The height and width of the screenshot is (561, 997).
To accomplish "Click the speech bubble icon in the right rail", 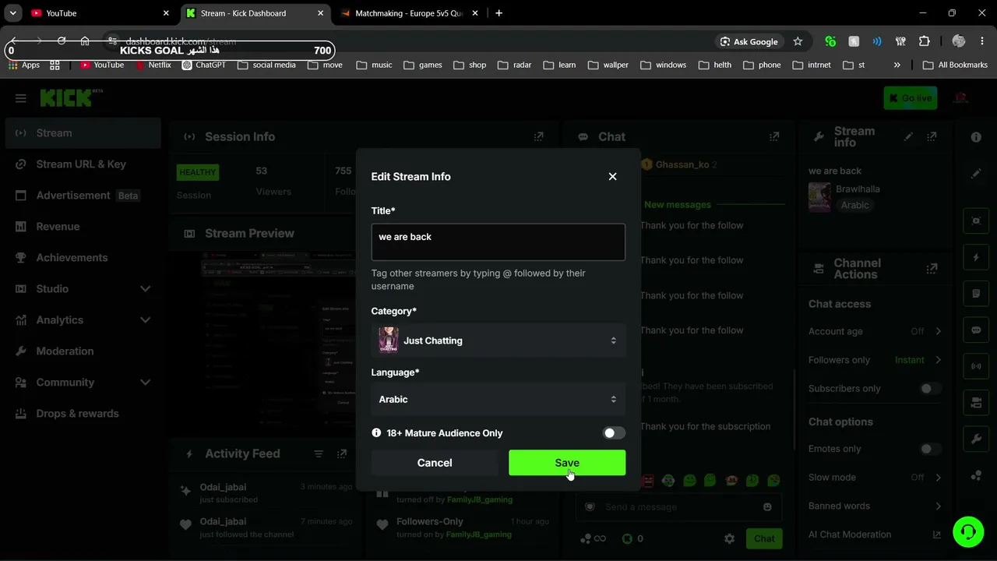I will tap(976, 330).
